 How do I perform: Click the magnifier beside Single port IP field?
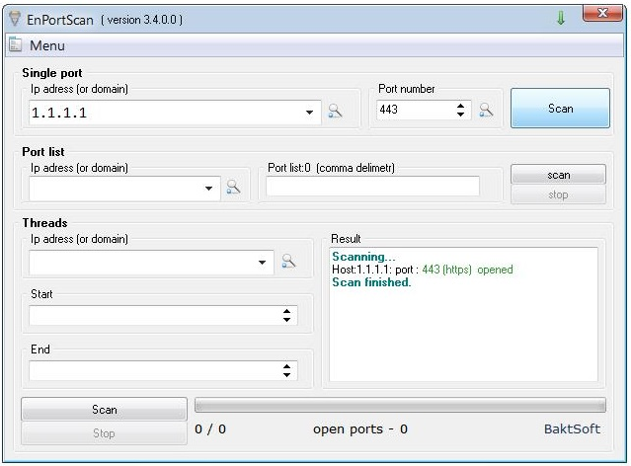click(x=335, y=111)
